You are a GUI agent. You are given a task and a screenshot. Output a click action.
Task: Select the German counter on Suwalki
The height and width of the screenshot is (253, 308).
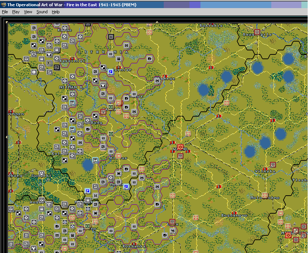pos(41,174)
